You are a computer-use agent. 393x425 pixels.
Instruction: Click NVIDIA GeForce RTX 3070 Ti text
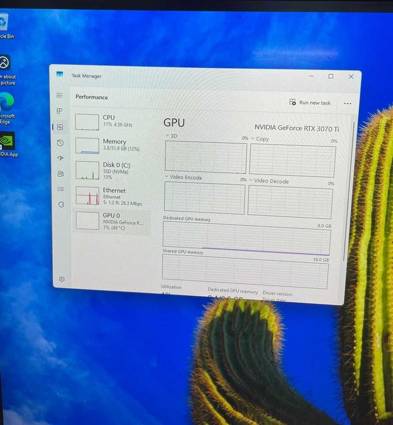pyautogui.click(x=297, y=128)
